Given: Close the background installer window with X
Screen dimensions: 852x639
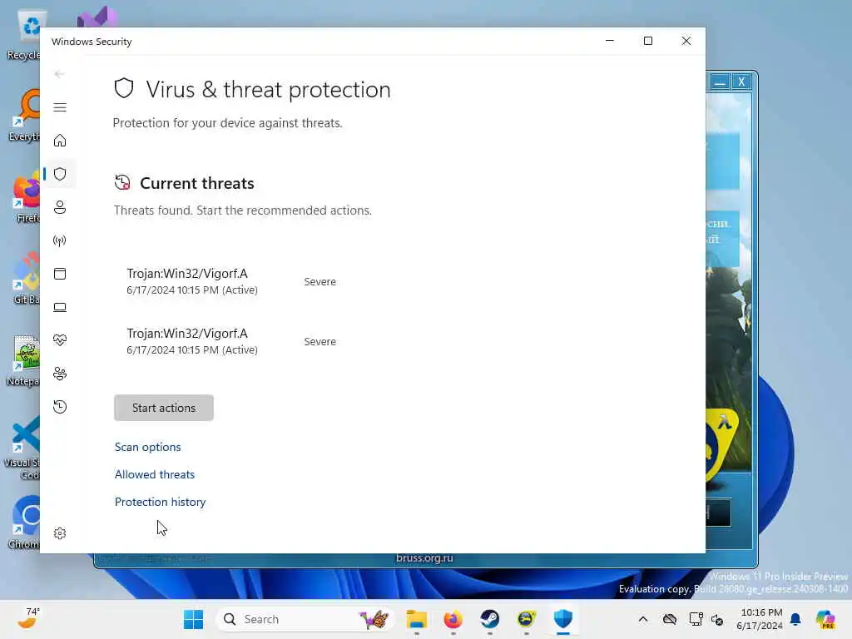Looking at the screenshot, I should 741,82.
